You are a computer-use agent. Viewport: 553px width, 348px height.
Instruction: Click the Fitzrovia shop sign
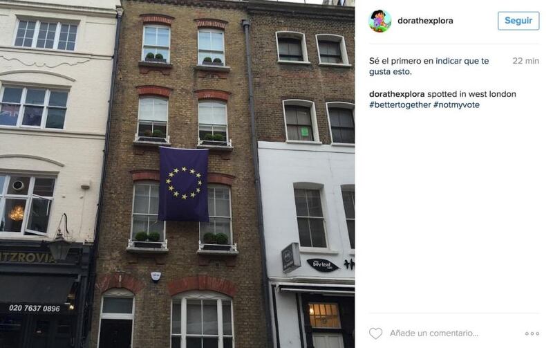click(x=28, y=257)
